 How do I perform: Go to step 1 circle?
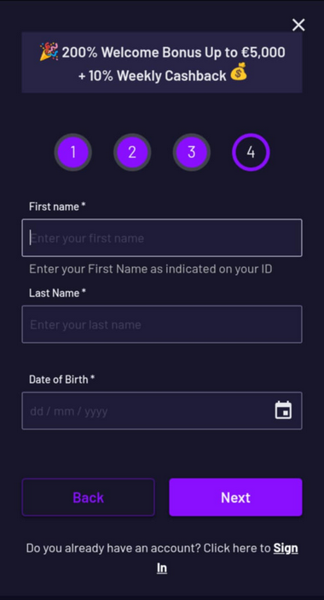tap(73, 152)
